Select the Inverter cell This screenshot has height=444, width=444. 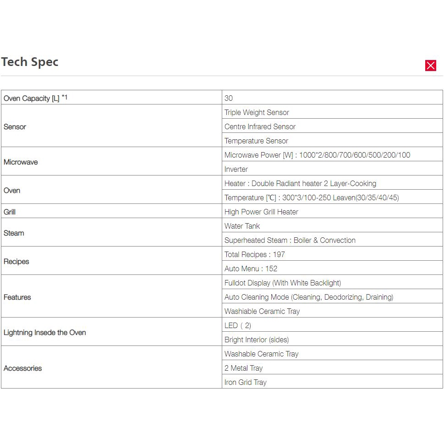236,169
